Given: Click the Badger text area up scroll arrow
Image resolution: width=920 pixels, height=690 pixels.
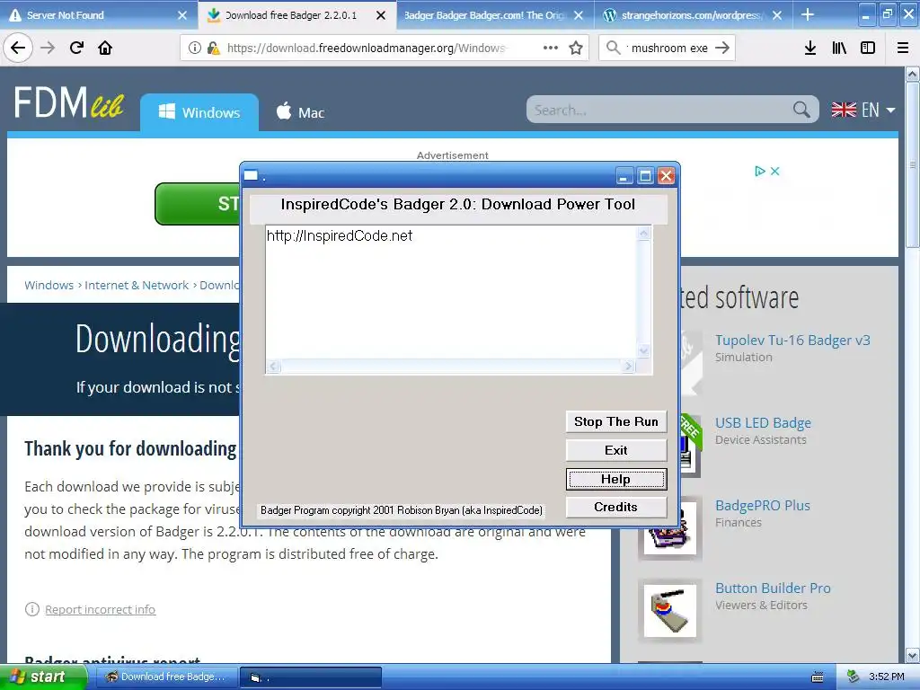Looking at the screenshot, I should point(643,233).
